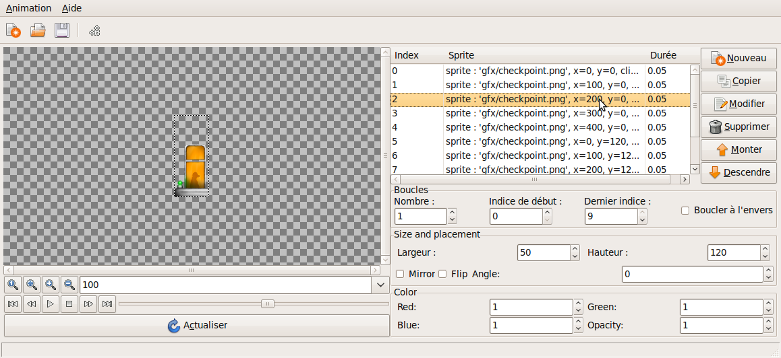The image size is (781, 358).
Task: Toggle the Mirror checkbox
Action: tap(400, 274)
